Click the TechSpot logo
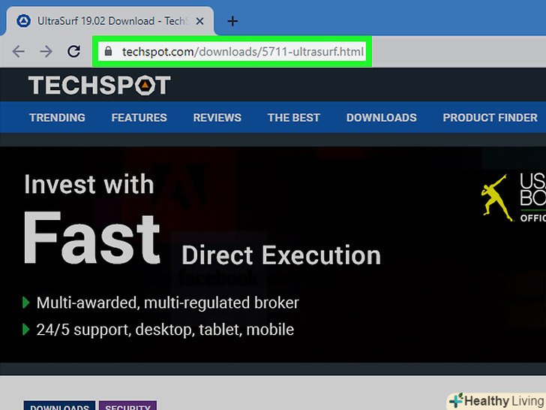The width and height of the screenshot is (546, 410). (x=100, y=85)
